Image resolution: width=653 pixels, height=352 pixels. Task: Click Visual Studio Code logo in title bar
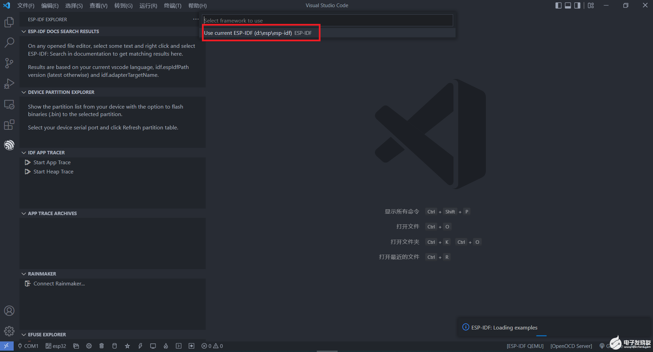click(6, 5)
